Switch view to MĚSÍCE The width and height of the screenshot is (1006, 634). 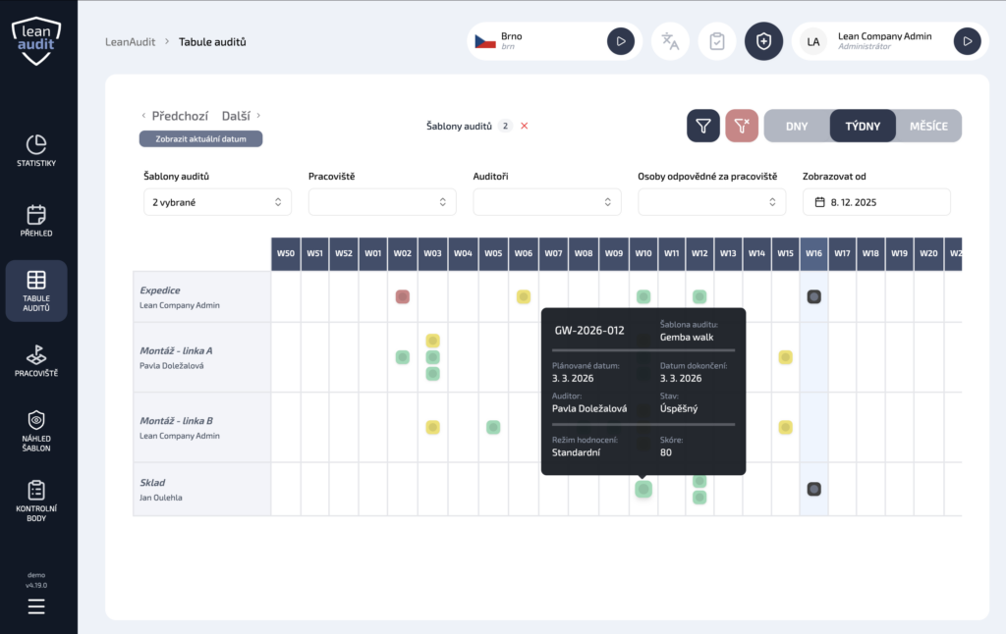(x=928, y=126)
